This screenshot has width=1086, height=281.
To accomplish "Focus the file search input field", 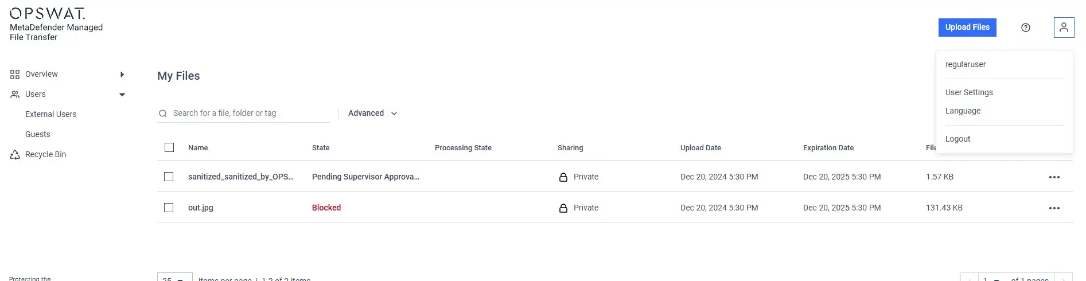I will [250, 113].
